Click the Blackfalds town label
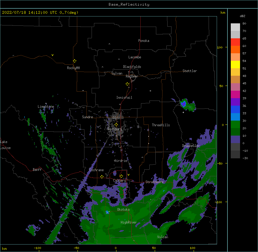 click(x=132, y=67)
